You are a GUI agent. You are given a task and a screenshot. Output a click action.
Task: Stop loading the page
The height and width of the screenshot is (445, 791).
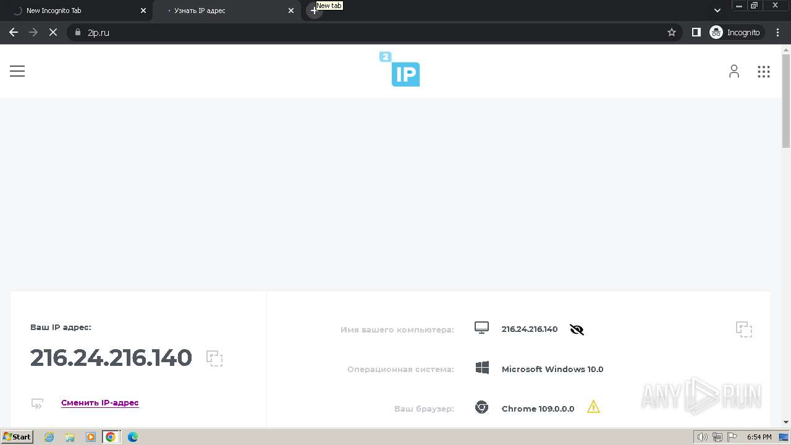[x=53, y=32]
